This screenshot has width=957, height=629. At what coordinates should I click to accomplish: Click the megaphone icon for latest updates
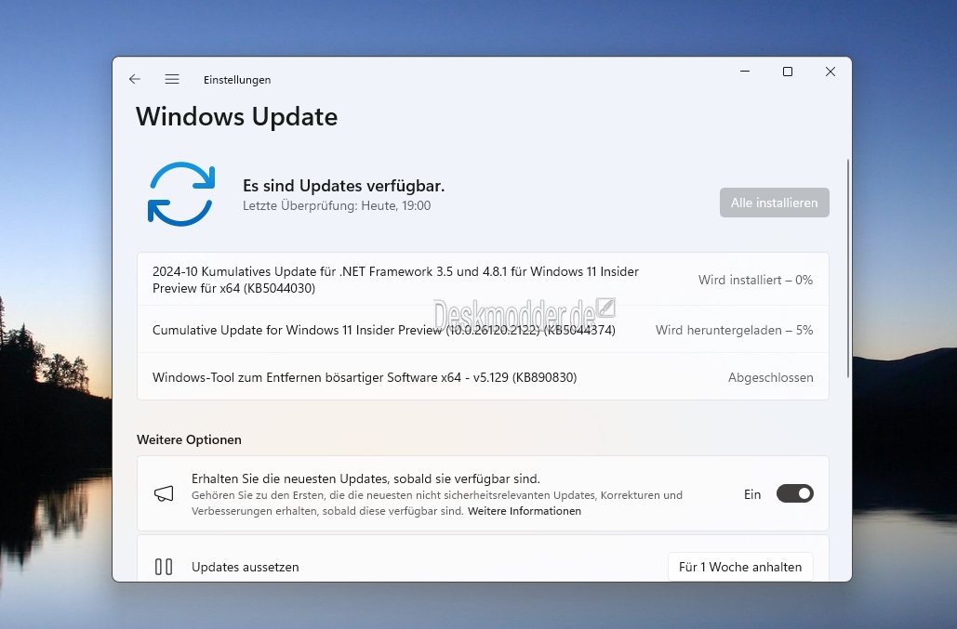tap(164, 493)
